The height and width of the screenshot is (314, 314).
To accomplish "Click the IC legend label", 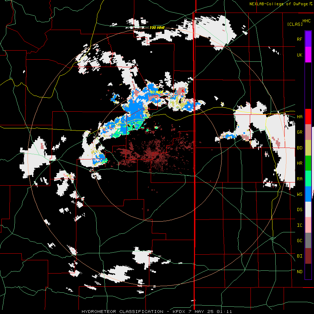I will (299, 225).
